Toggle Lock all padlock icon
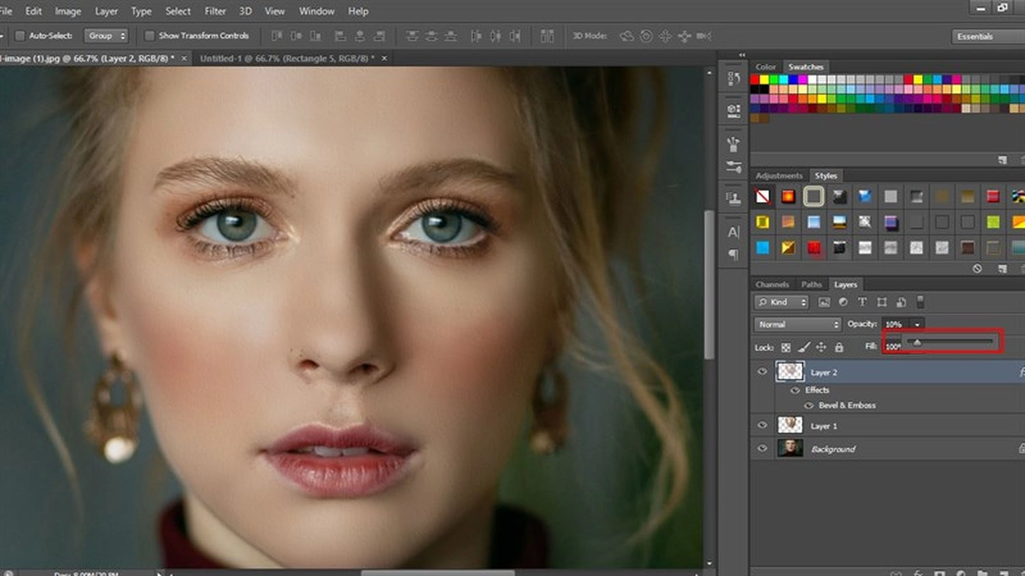 coord(839,347)
